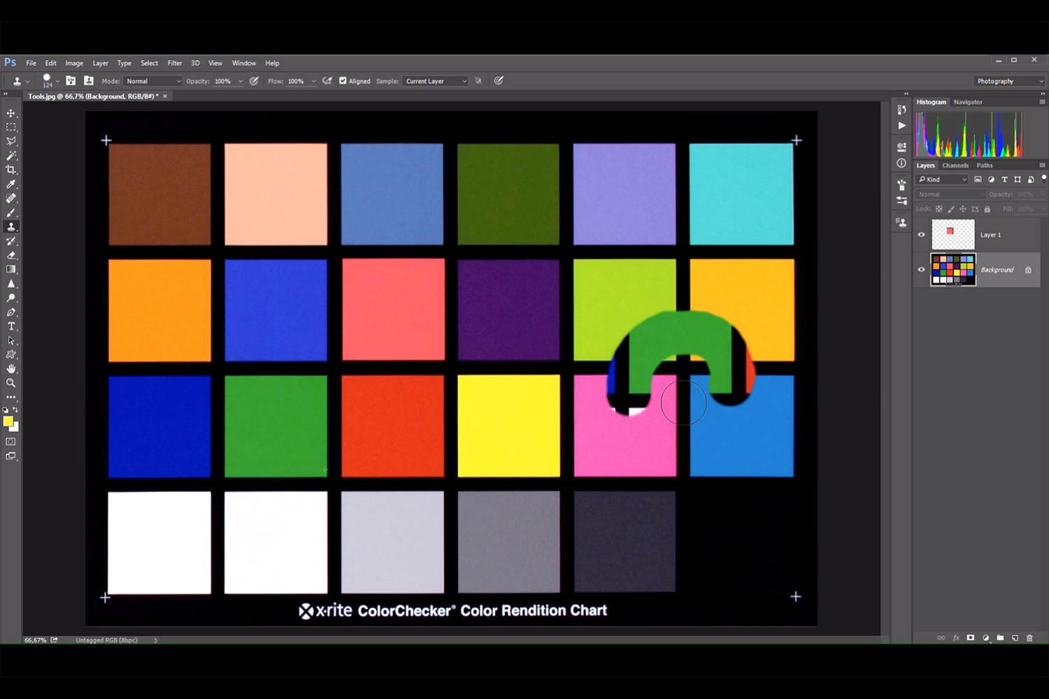Switch to the Channels tab
Image resolution: width=1049 pixels, height=699 pixels.
pos(955,166)
